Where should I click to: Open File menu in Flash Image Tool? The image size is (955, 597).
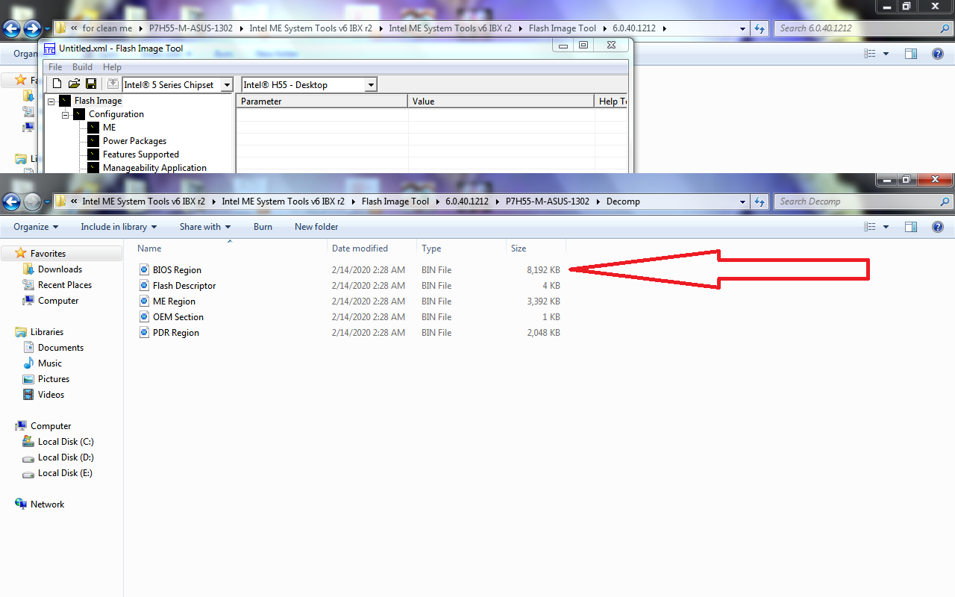tap(55, 67)
